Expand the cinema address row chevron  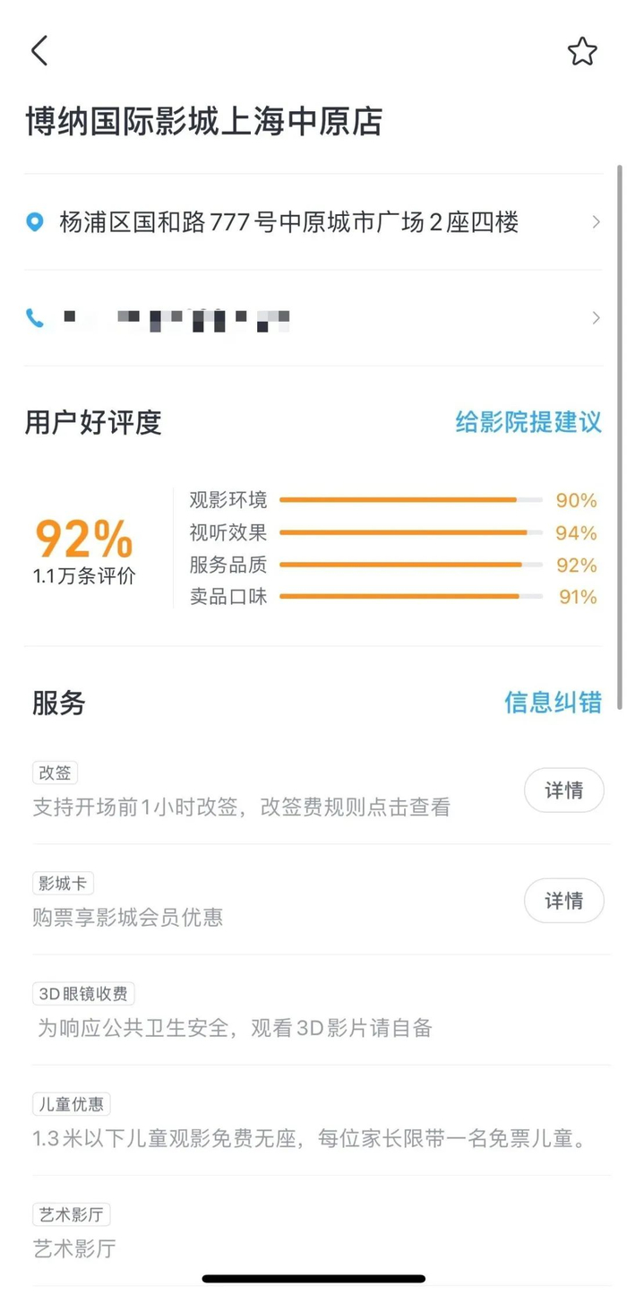597,222
